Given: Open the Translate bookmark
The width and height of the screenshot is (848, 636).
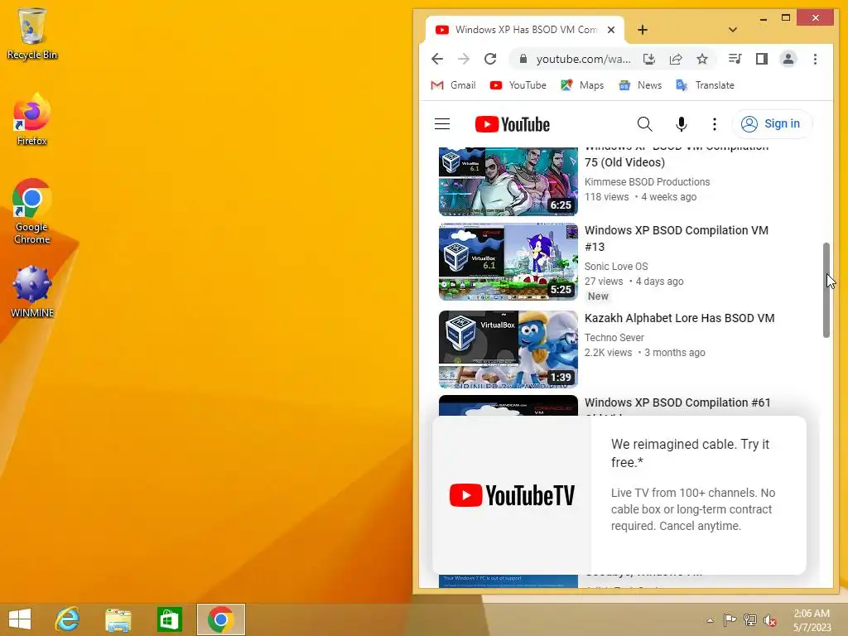Looking at the screenshot, I should [x=706, y=85].
